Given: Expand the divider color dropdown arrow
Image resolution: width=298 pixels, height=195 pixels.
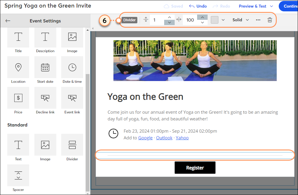Looking at the screenshot, I should (223, 20).
